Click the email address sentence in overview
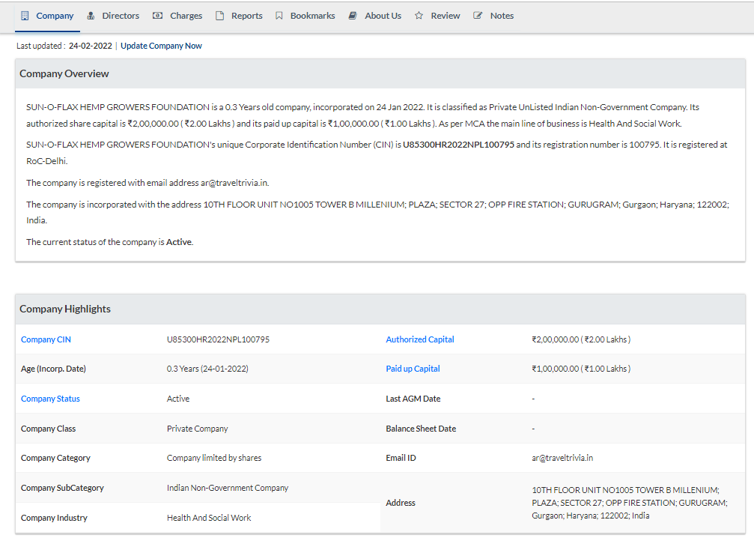This screenshot has width=754, height=541. tap(148, 183)
